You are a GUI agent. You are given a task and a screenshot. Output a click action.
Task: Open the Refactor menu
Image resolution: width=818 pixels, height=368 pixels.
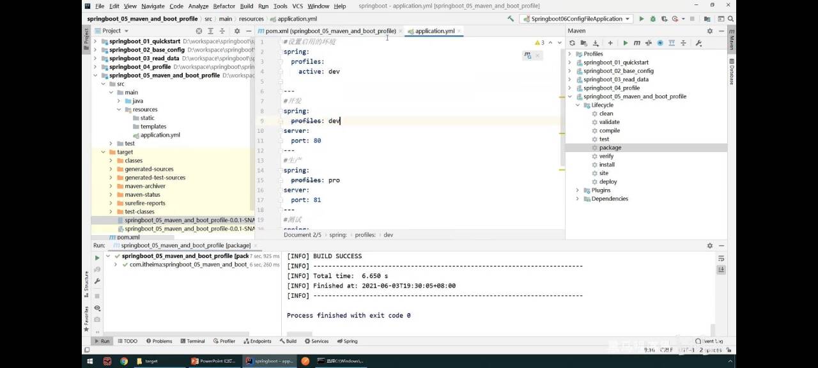224,6
